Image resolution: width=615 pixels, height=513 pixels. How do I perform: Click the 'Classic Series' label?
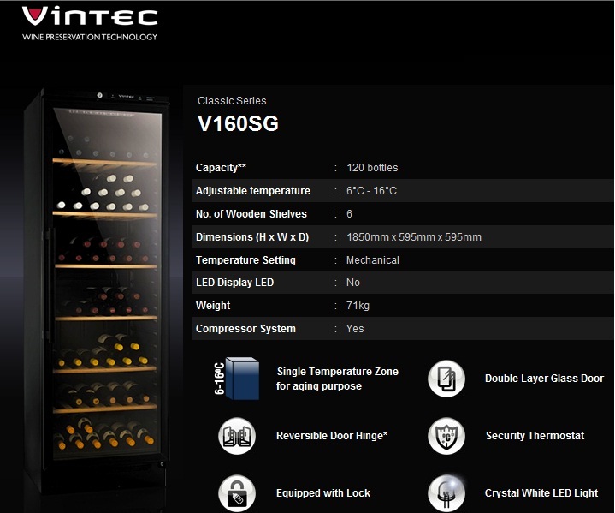(232, 101)
